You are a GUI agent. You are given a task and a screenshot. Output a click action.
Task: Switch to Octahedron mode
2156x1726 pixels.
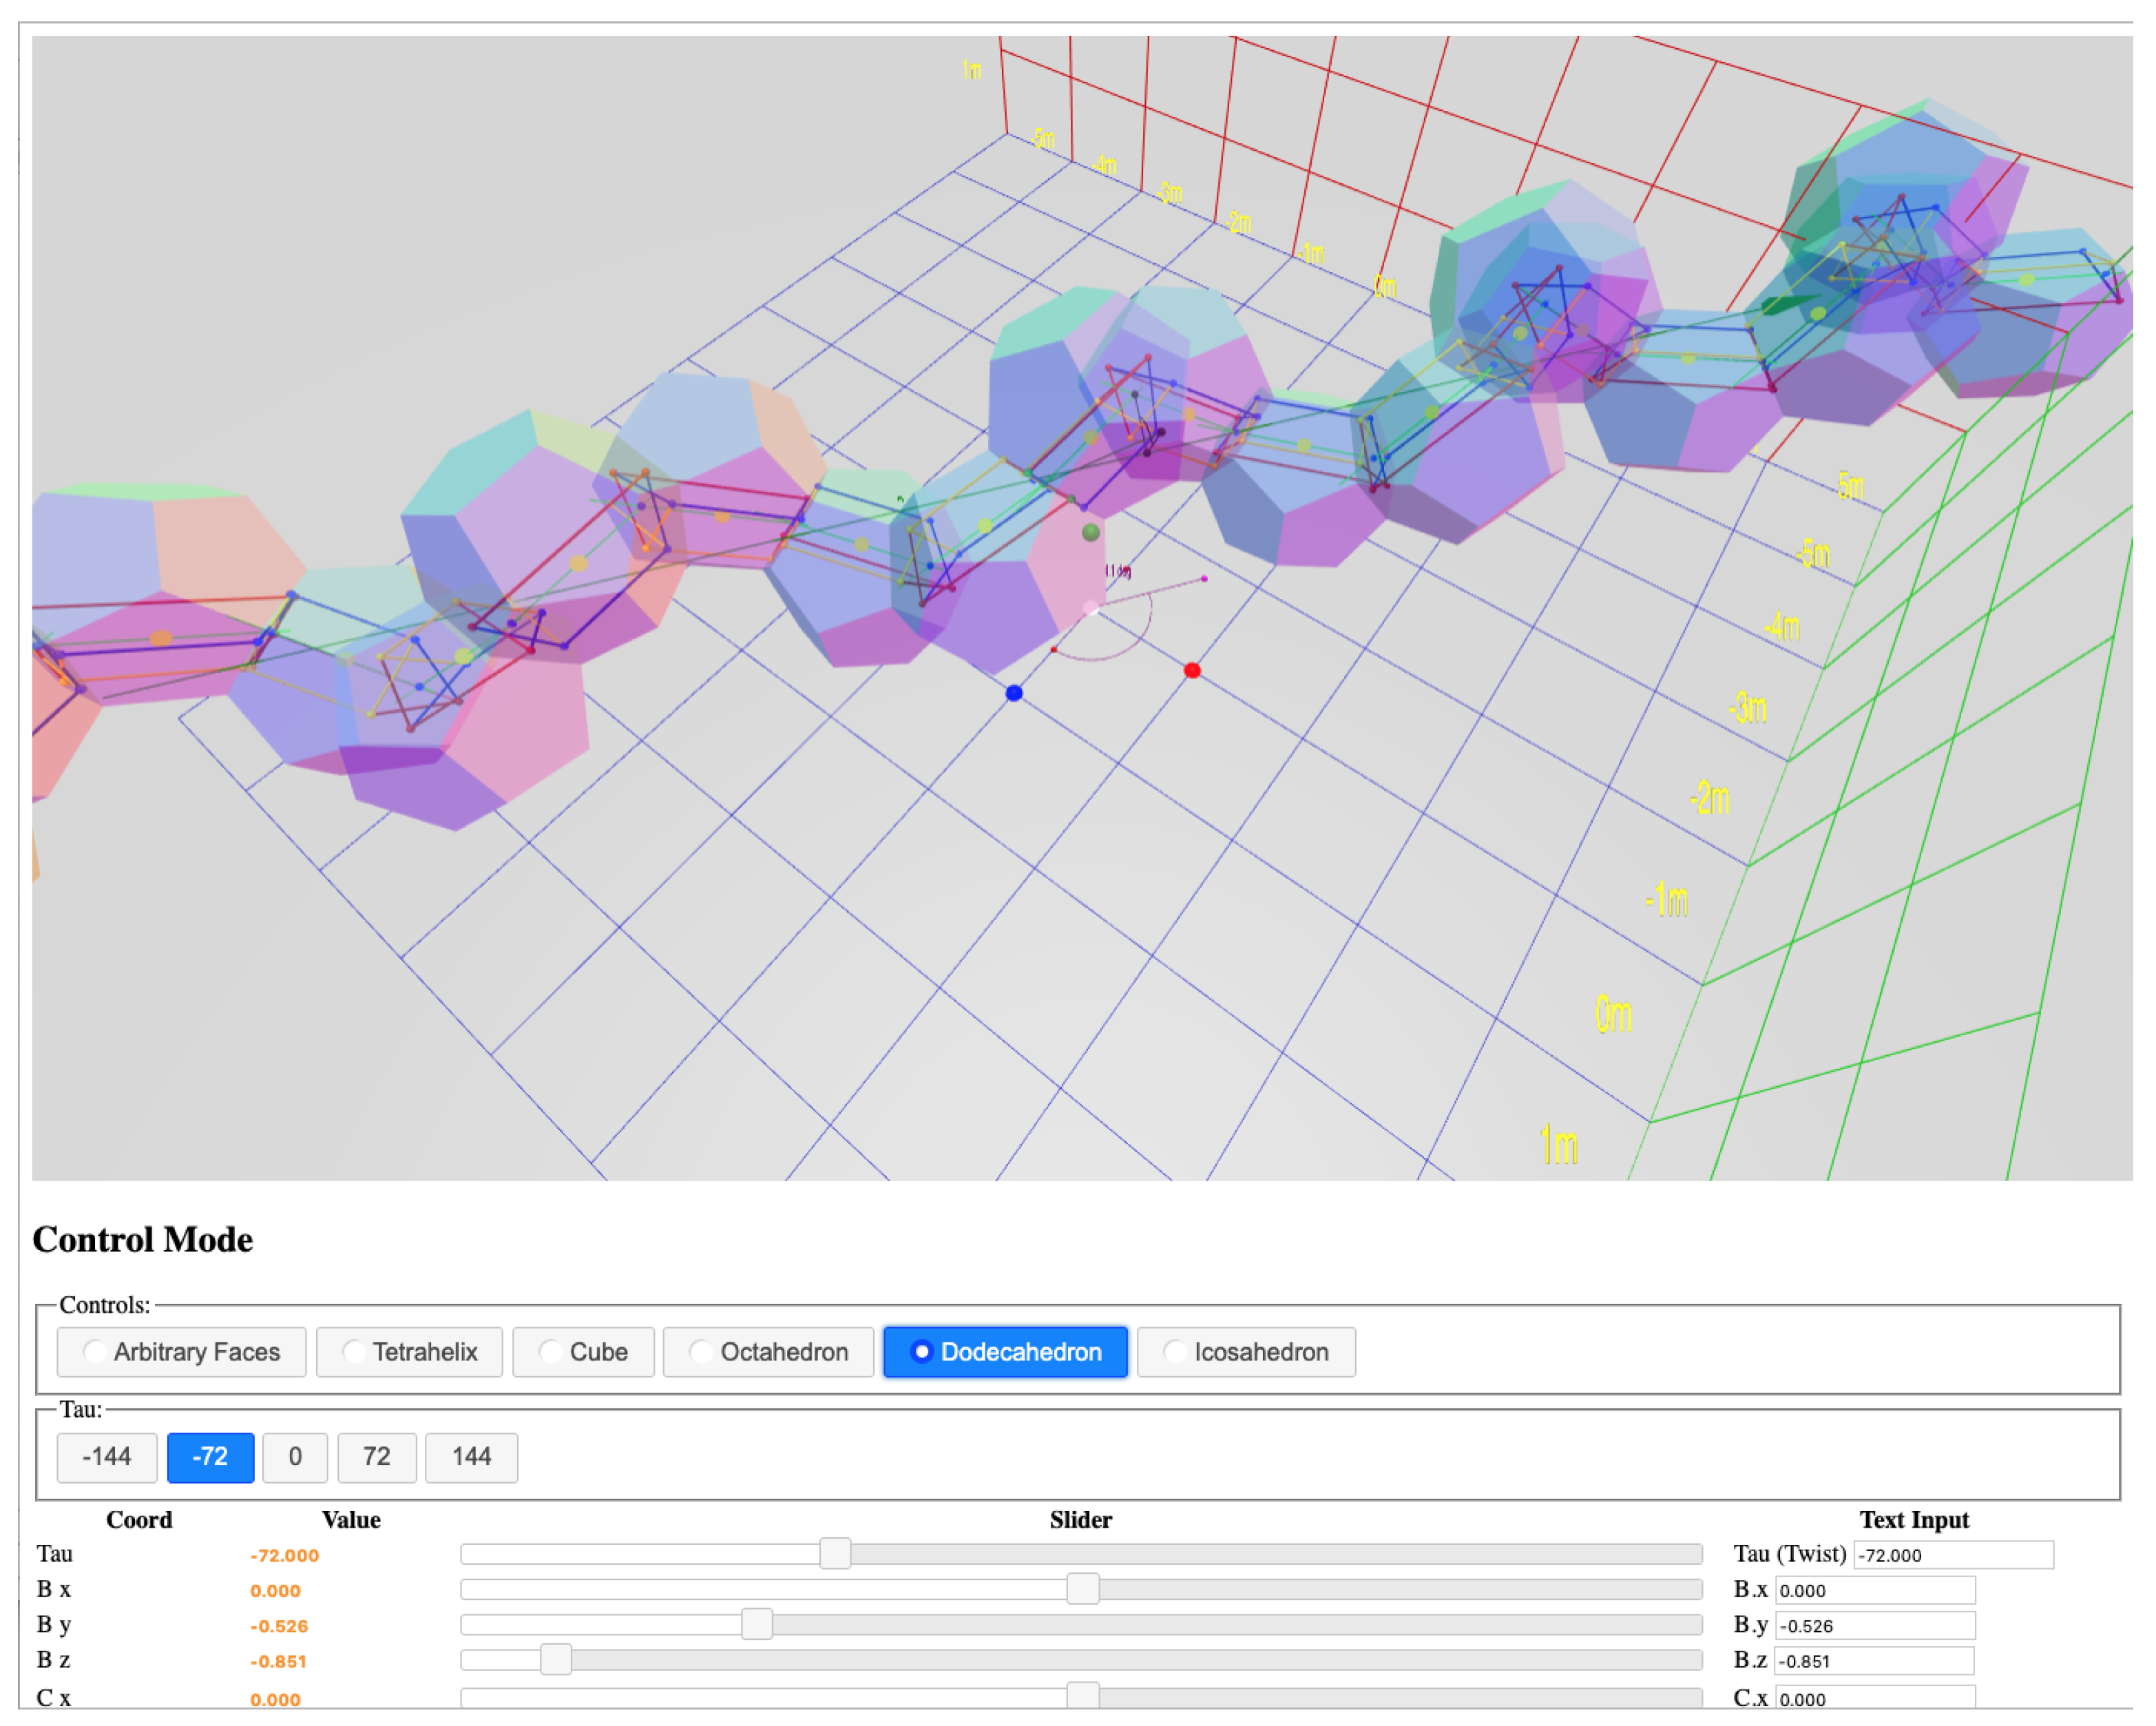point(768,1352)
